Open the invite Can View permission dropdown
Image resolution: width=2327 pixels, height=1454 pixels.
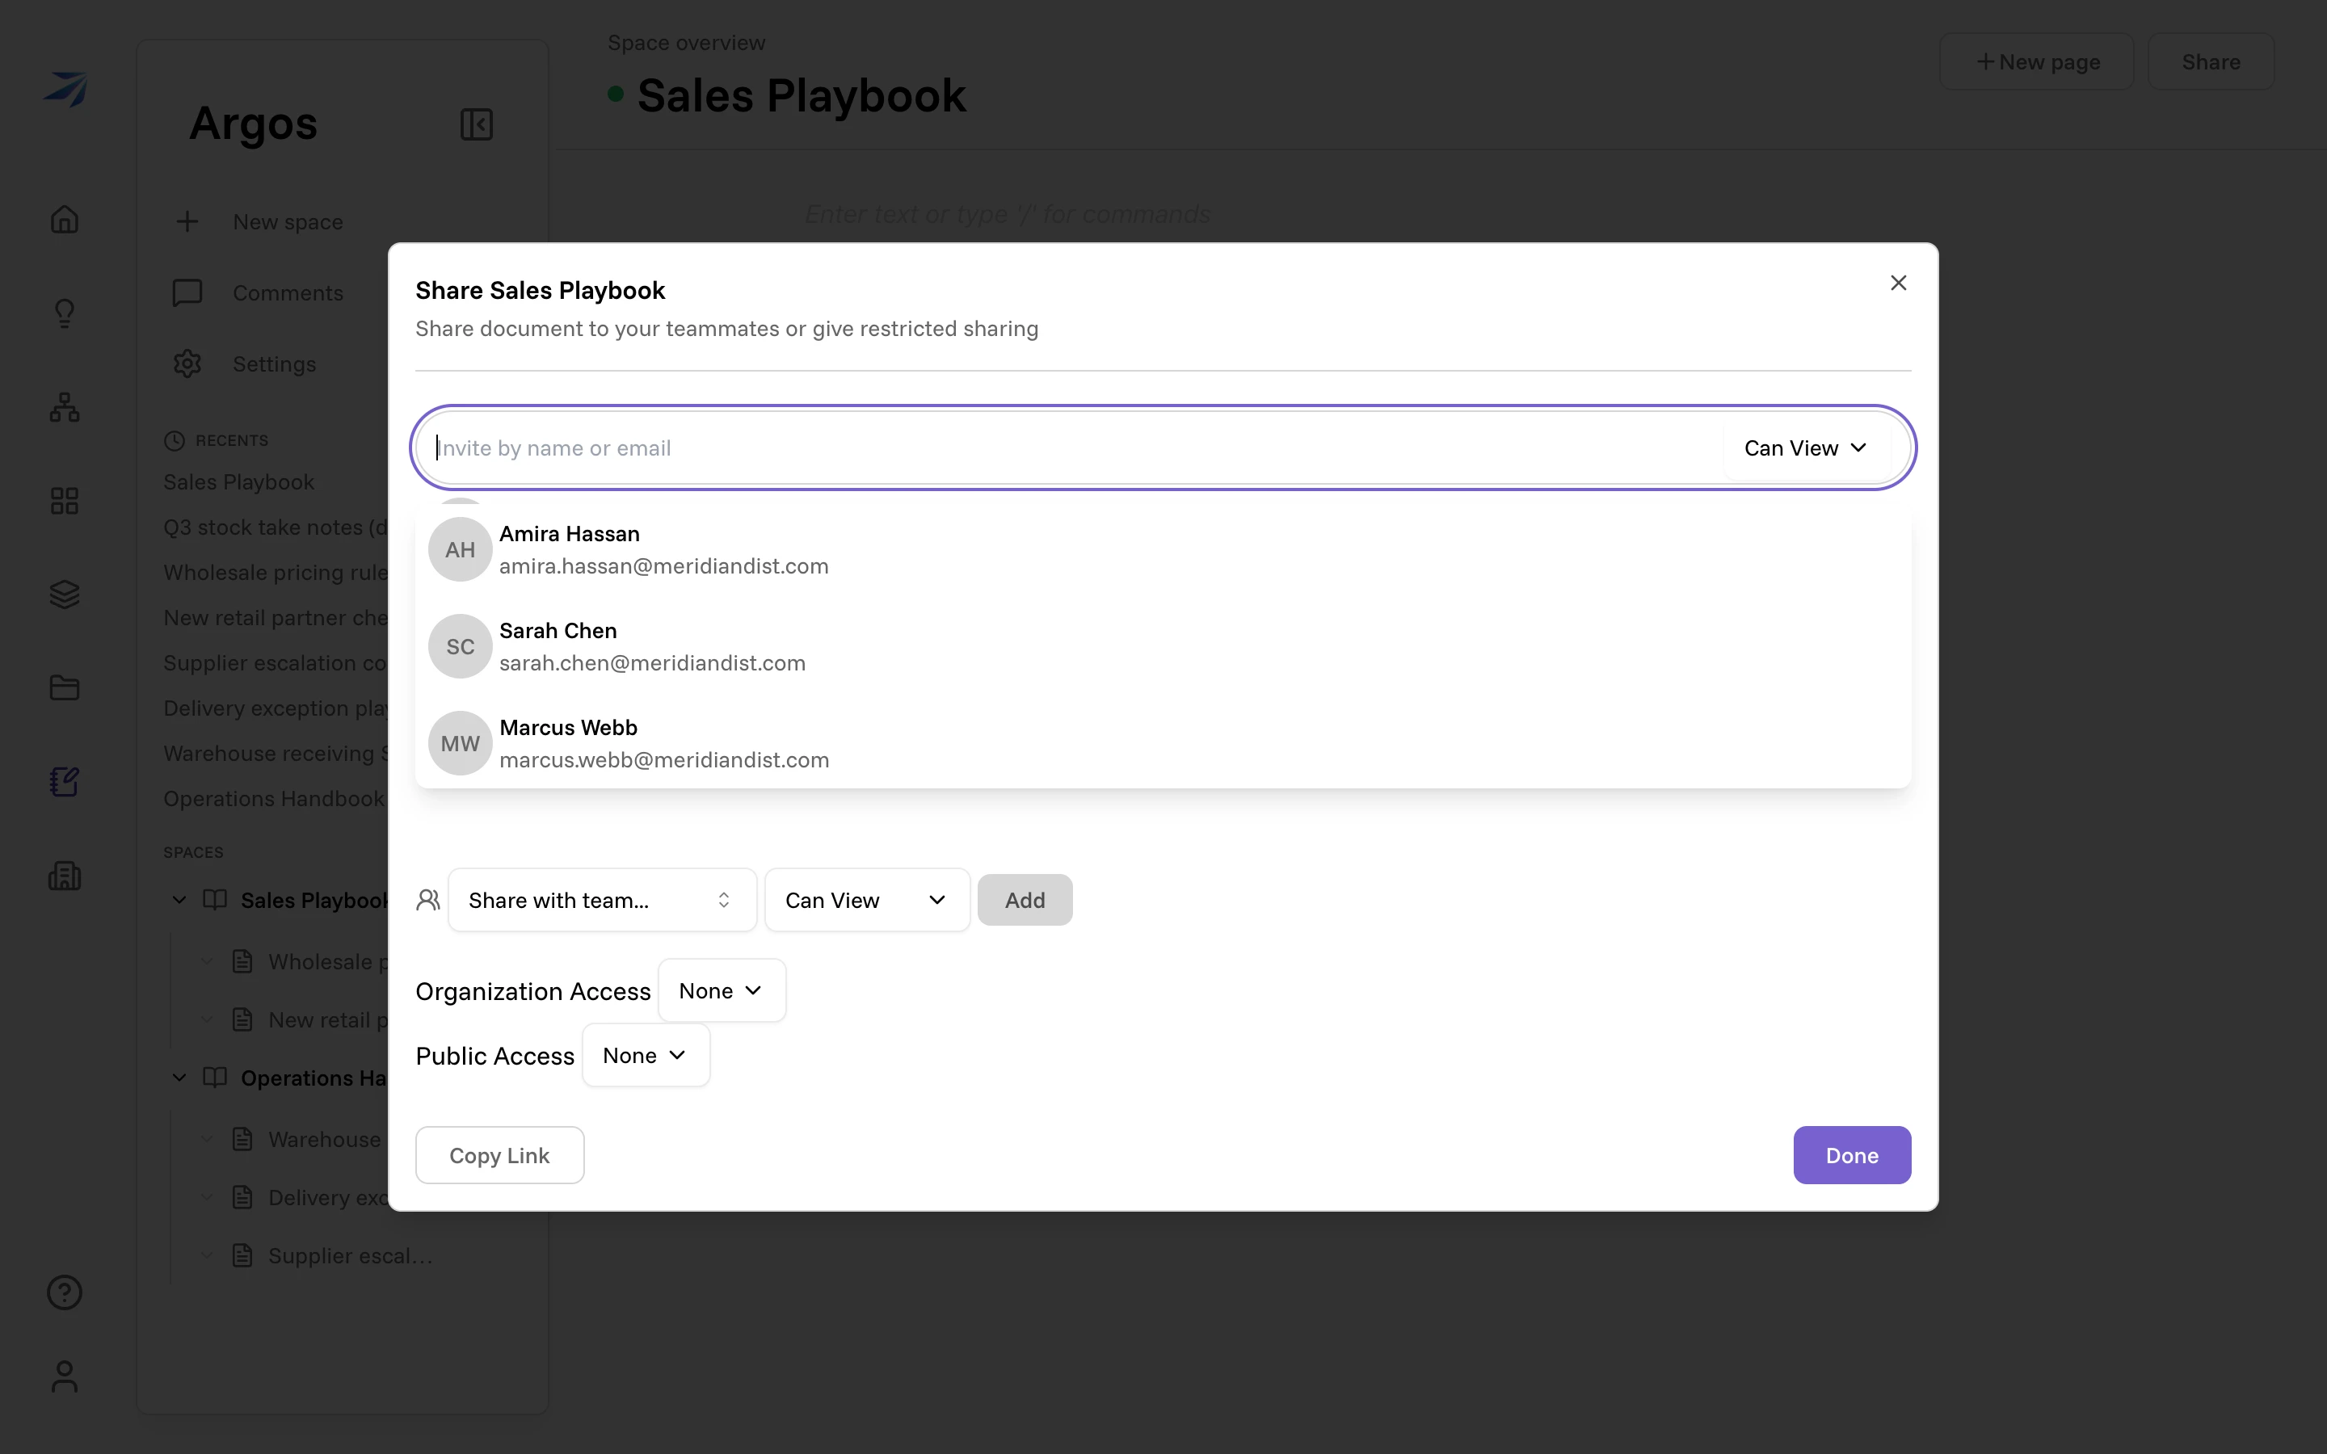pyautogui.click(x=1806, y=448)
